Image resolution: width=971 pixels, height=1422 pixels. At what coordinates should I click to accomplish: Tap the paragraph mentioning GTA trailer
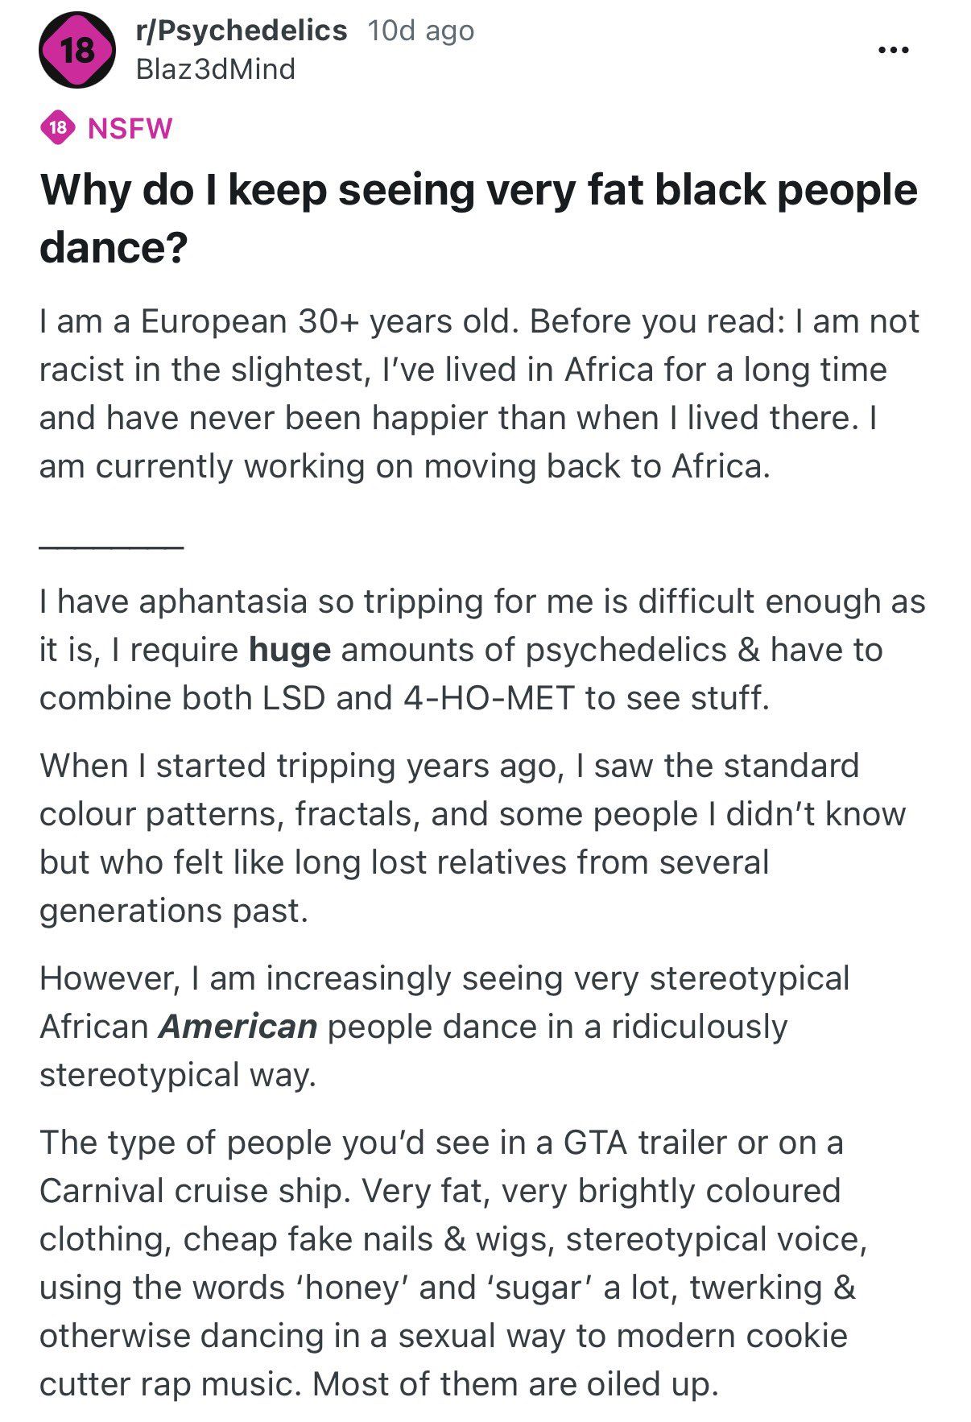[x=453, y=1263]
